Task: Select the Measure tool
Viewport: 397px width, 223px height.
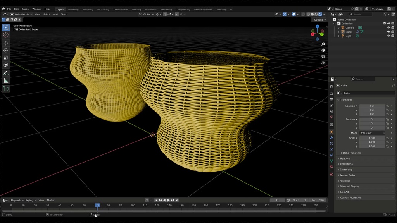Action: coord(6,81)
